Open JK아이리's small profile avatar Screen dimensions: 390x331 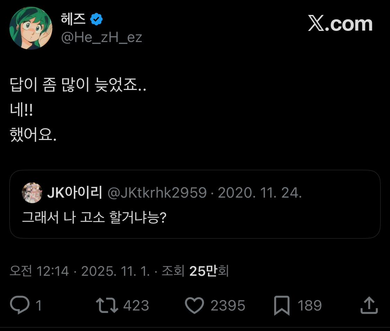(32, 193)
